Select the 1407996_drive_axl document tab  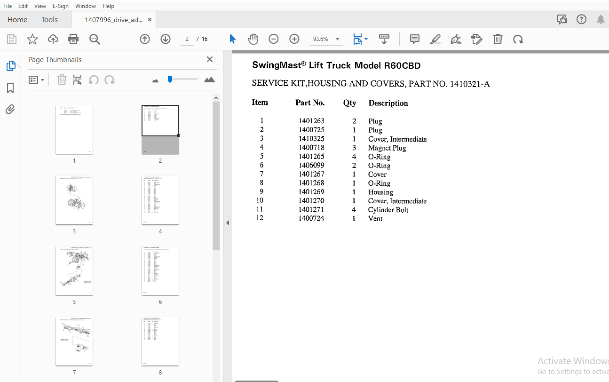(x=113, y=20)
